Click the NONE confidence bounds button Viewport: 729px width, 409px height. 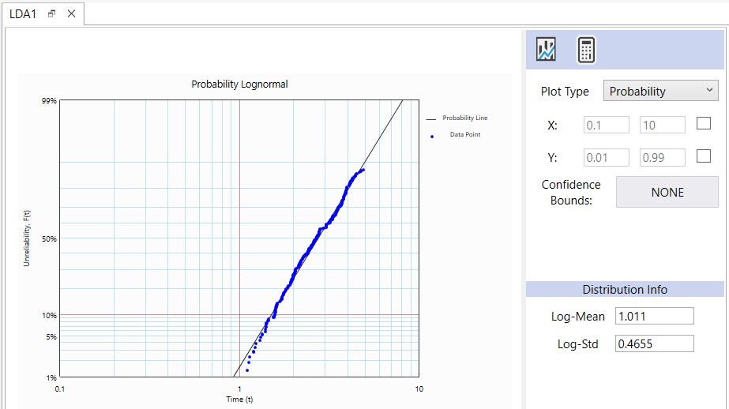coord(667,192)
